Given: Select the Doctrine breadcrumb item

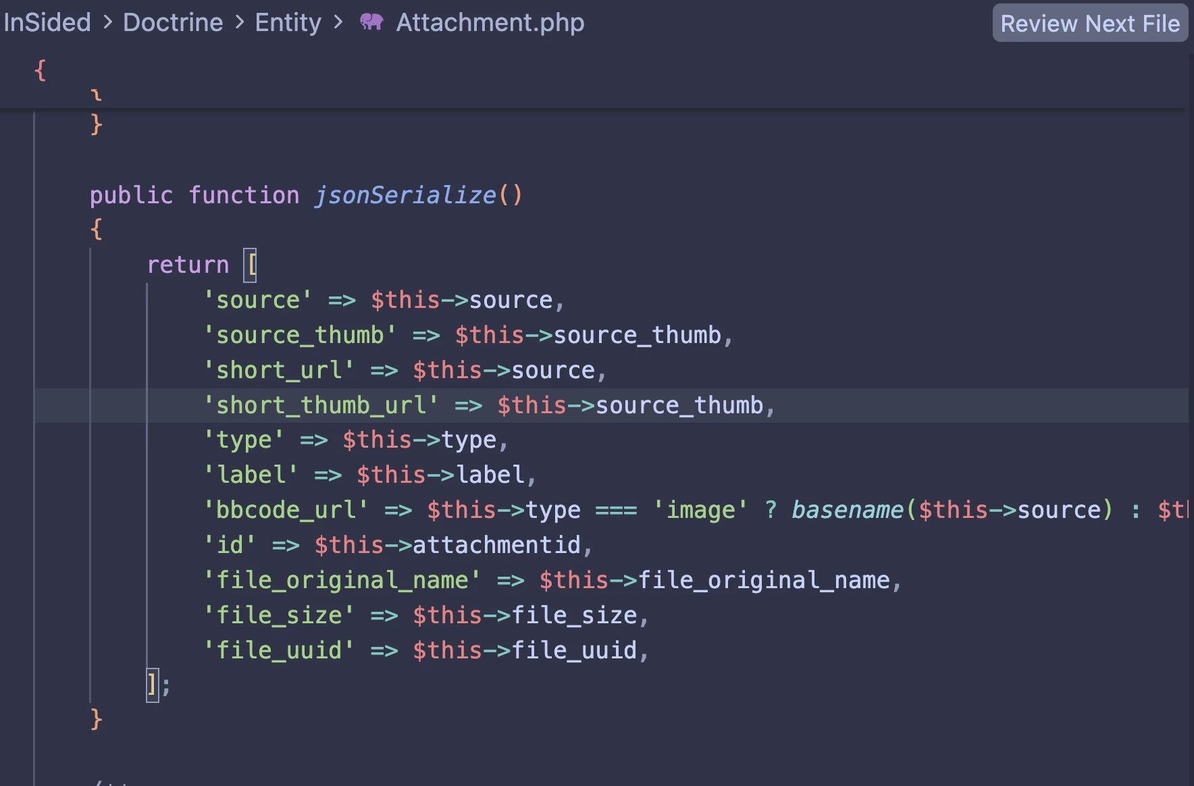Looking at the screenshot, I should pyautogui.click(x=173, y=22).
